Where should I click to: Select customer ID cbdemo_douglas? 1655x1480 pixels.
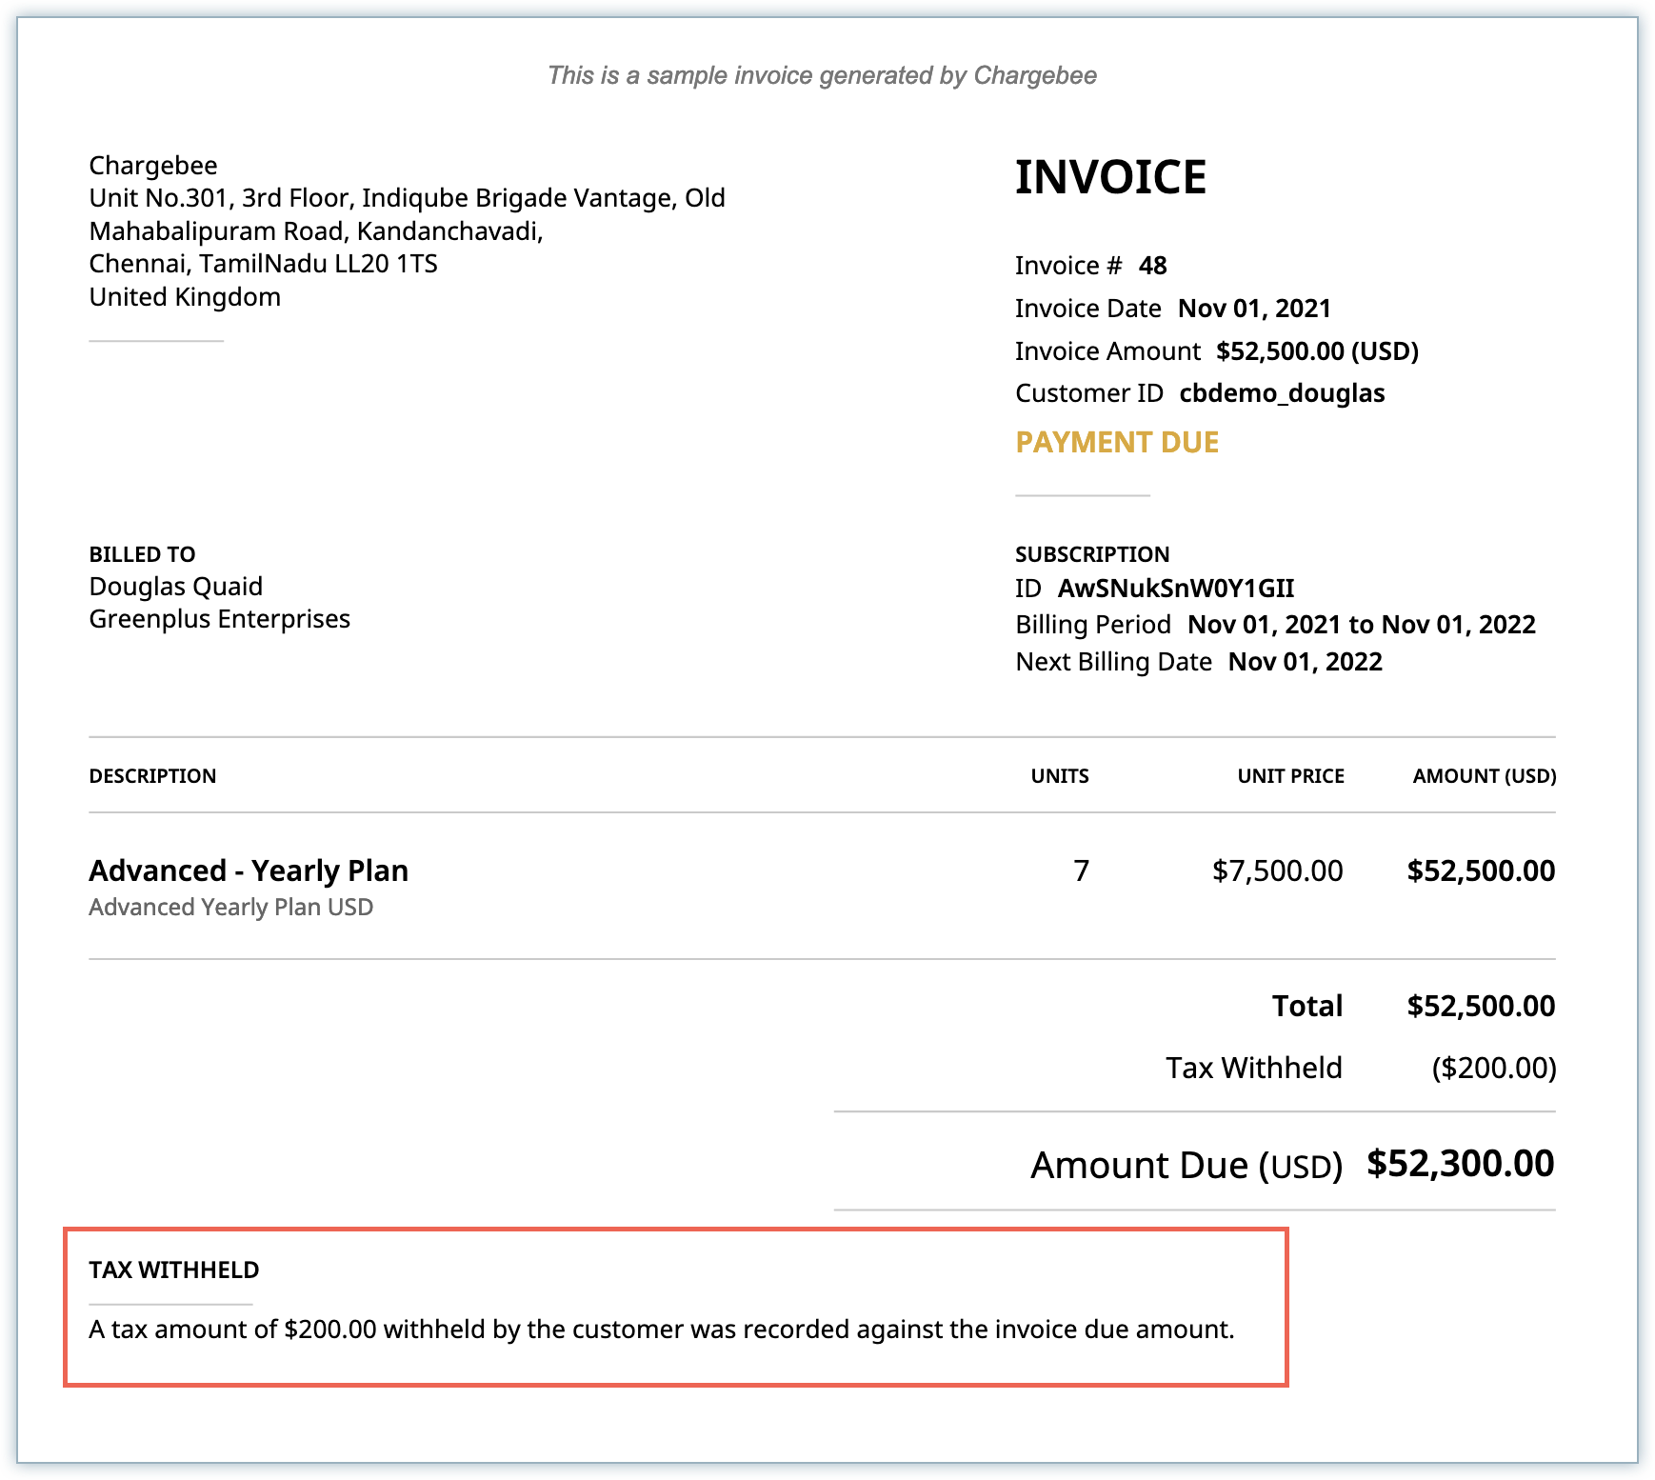click(1282, 393)
